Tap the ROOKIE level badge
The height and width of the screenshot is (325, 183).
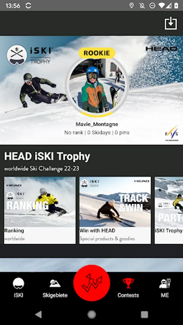[97, 53]
